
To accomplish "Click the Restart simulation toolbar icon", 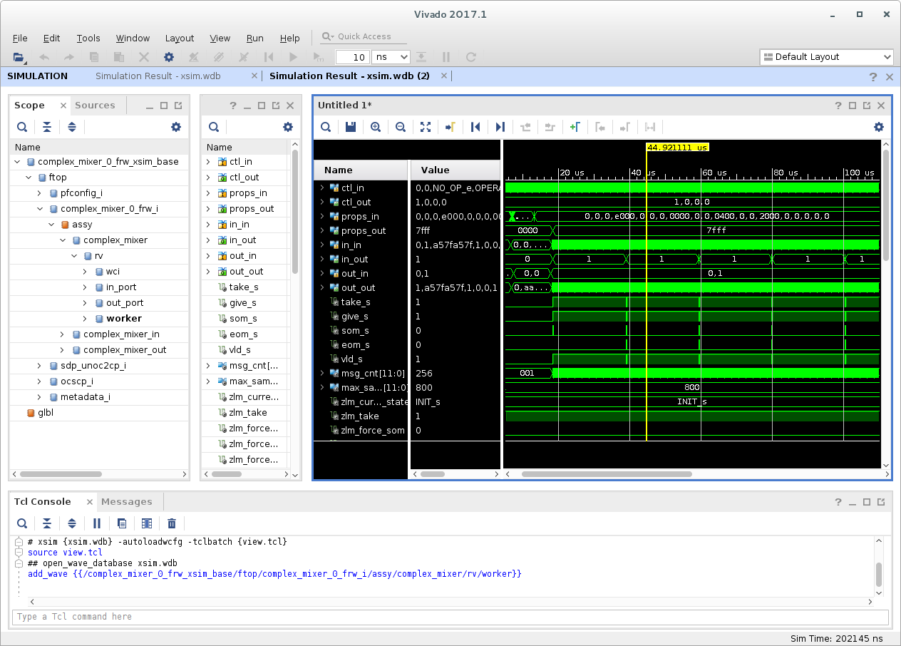I will [x=269, y=57].
